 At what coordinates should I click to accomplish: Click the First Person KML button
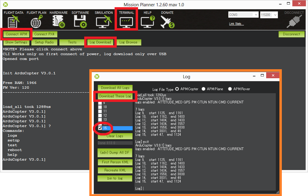coord(115,162)
